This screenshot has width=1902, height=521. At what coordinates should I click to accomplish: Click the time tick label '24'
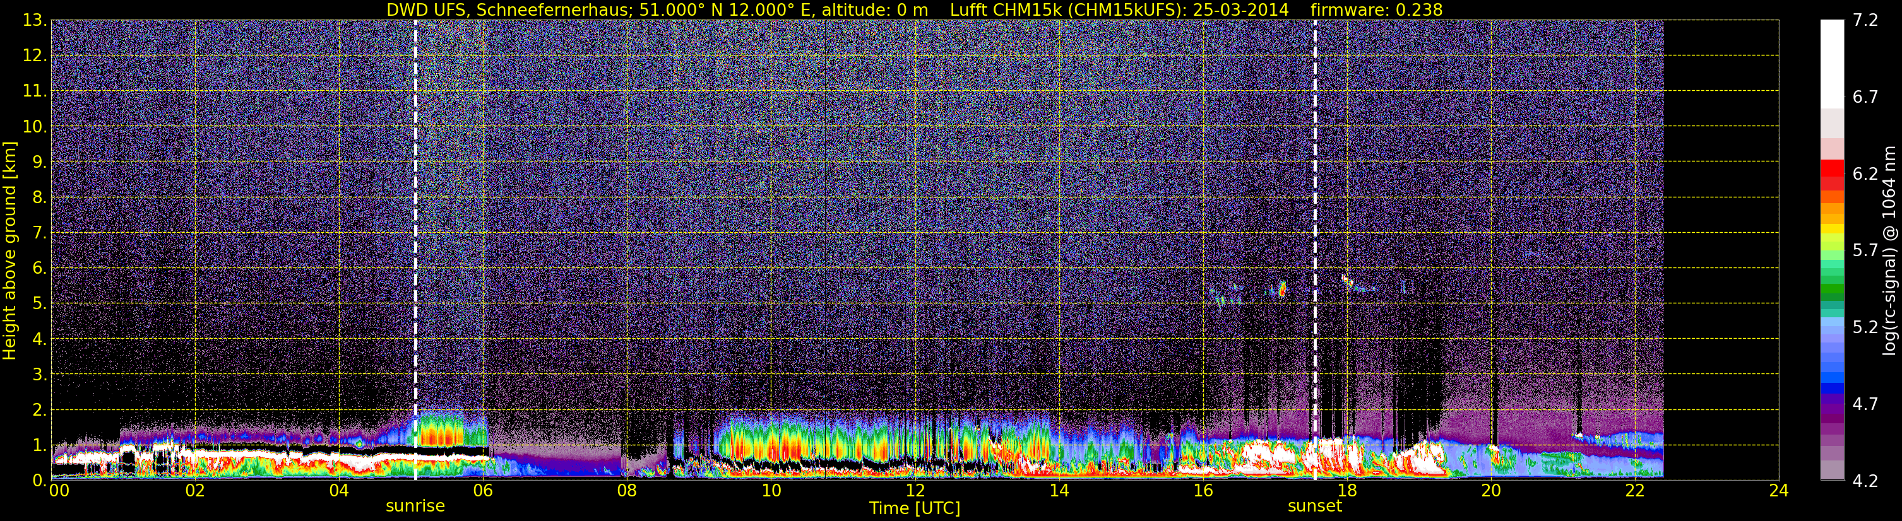click(x=1779, y=491)
